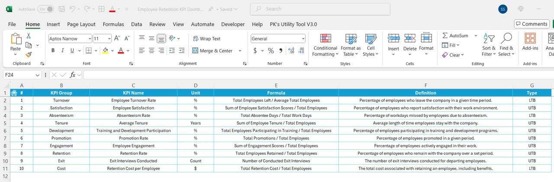The height and width of the screenshot is (182, 554).
Task: Click the Format Painter brush icon
Action: tap(29, 54)
